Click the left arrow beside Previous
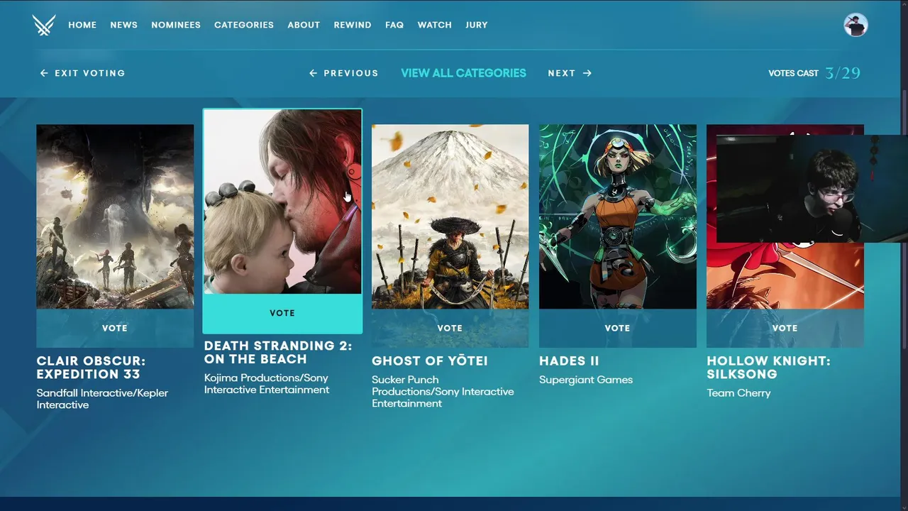908x511 pixels. tap(313, 73)
